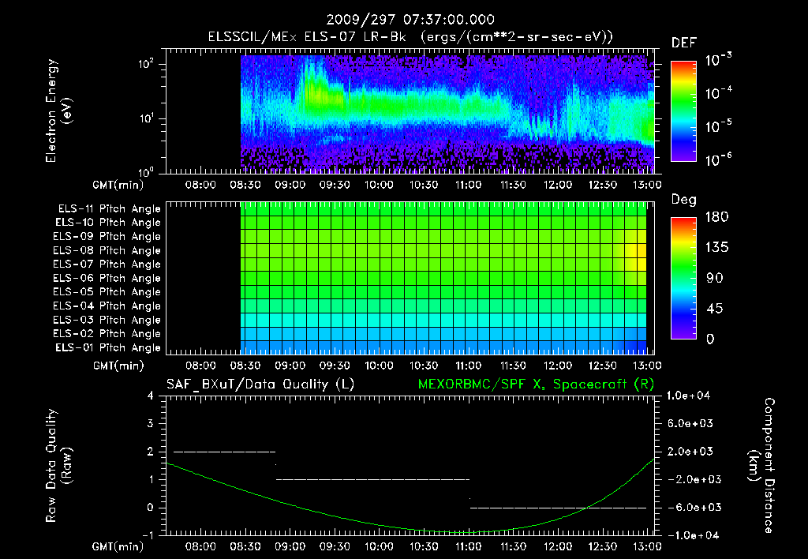This screenshot has width=808, height=559.
Task: Select the Component Distance (km) axis label
Action: [761, 466]
